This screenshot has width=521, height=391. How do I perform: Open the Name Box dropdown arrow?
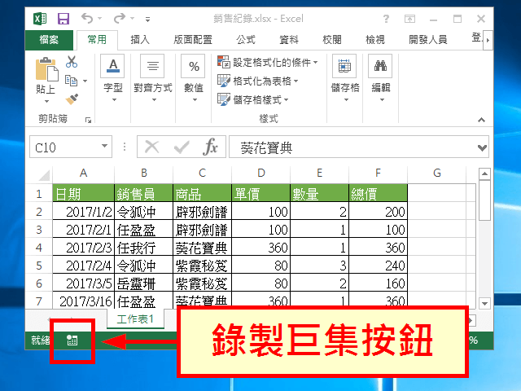[105, 147]
